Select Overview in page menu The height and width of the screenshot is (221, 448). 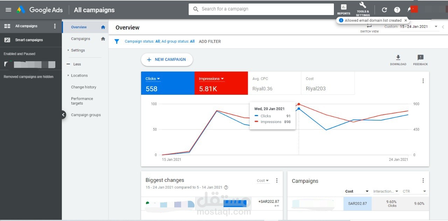click(x=79, y=27)
